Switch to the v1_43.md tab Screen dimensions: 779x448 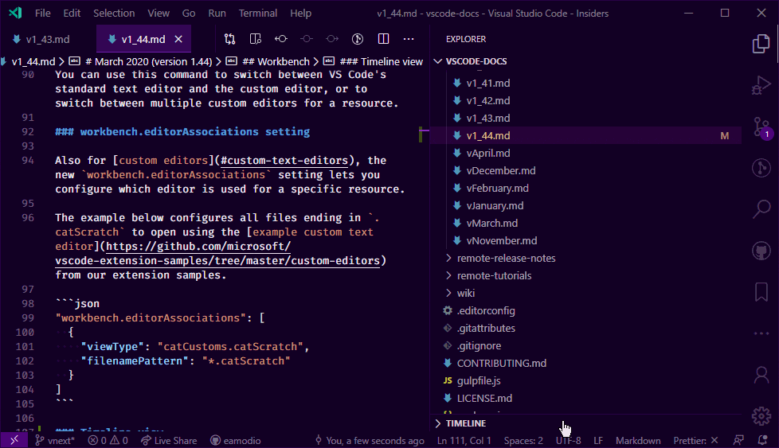(x=48, y=39)
